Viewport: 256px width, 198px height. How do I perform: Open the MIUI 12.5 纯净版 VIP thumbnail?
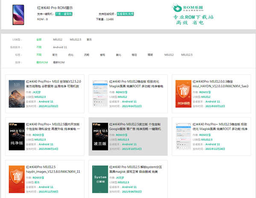click(17, 137)
